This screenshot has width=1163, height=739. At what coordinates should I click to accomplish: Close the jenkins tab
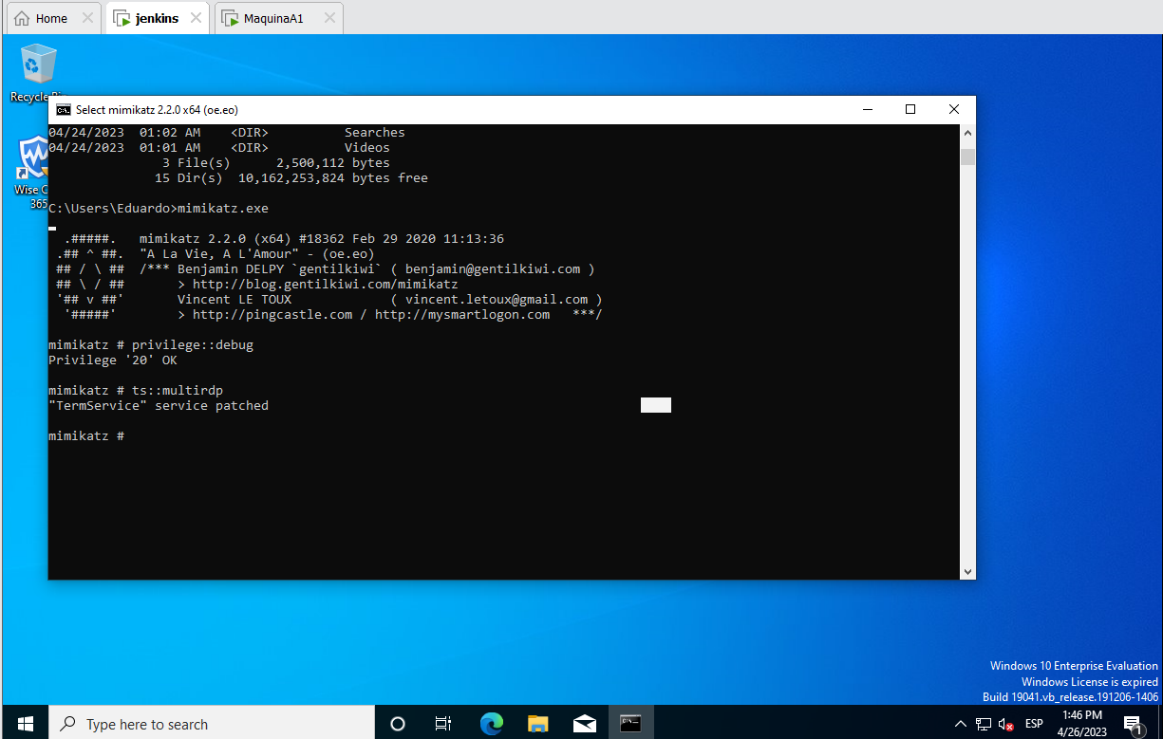point(197,18)
